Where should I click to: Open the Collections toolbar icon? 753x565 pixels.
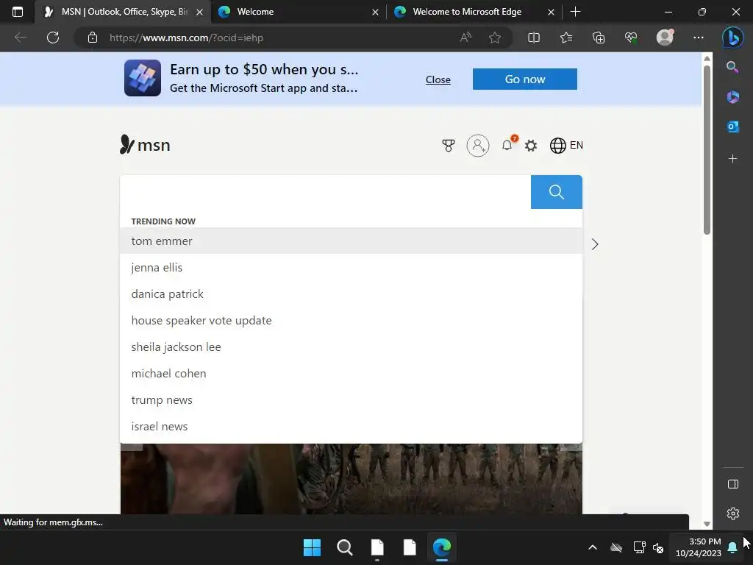pos(599,38)
